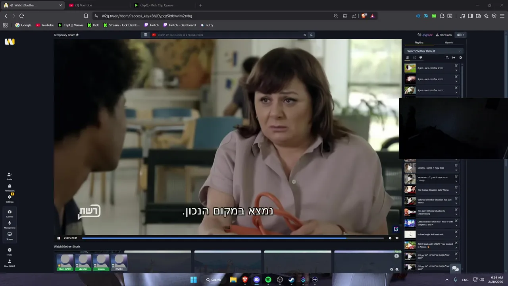Open room Permissions in the sidebar
The height and width of the screenshot is (286, 508).
tap(10, 187)
